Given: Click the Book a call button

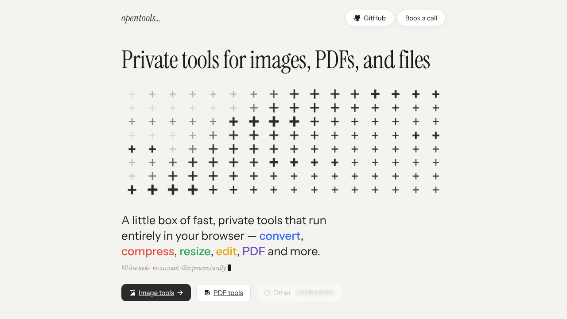Looking at the screenshot, I should click(x=421, y=18).
